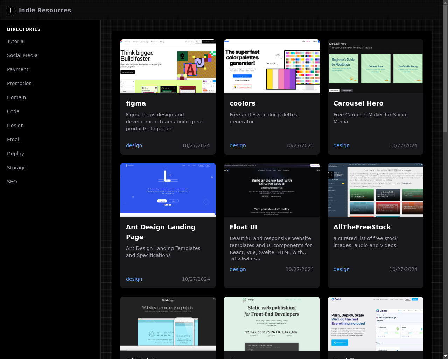Click the 10/27/2024 date on figma card
The width and height of the screenshot is (448, 359).
click(196, 145)
